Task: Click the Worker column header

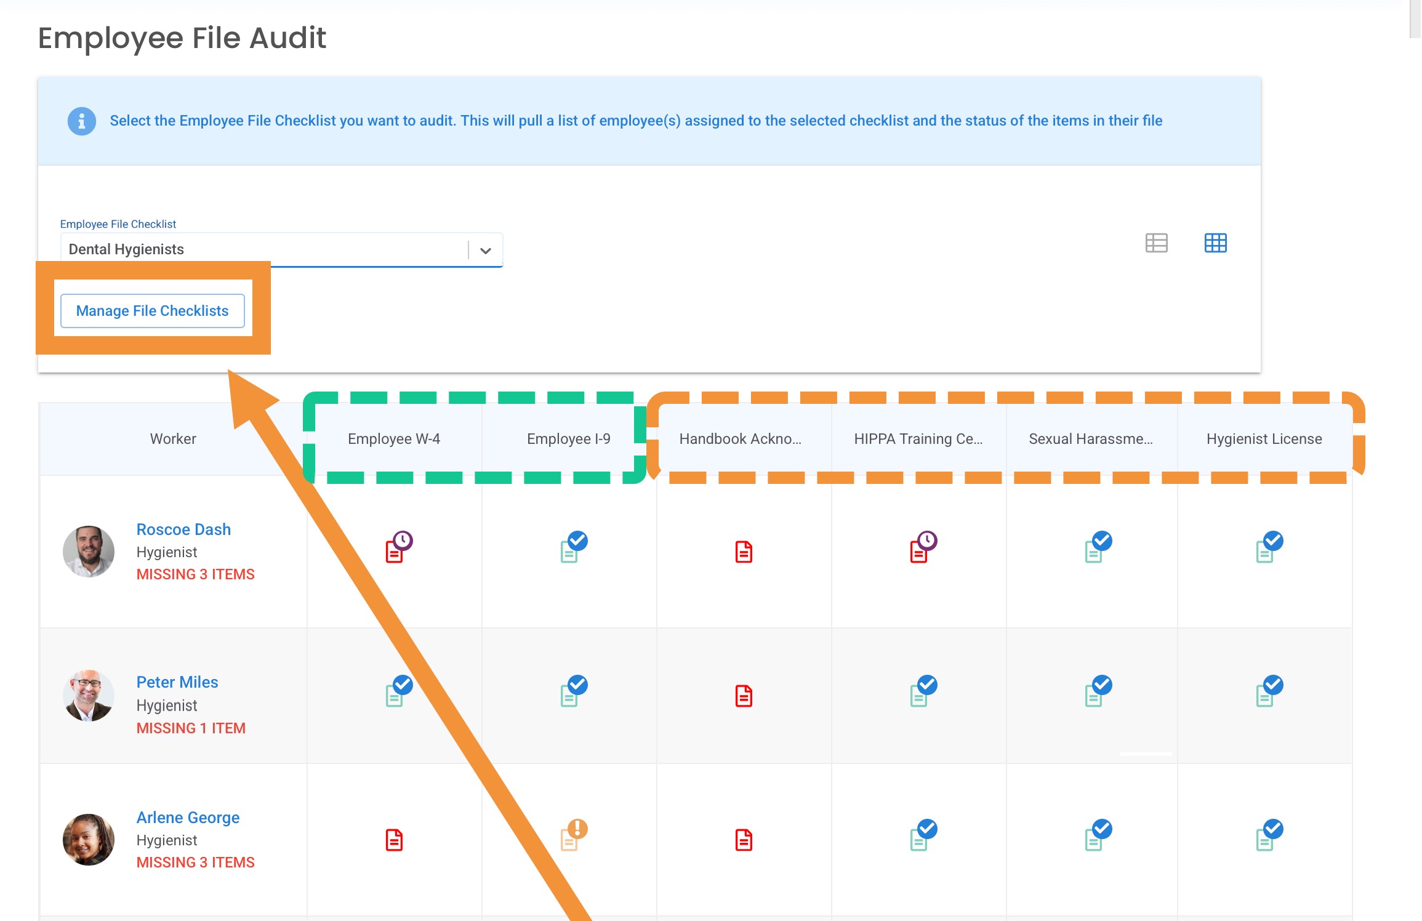Action: coord(173,439)
